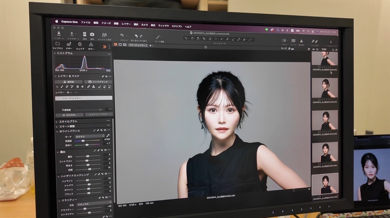
Task: Open the Tether (テザー) tool tab
Action: (69, 44)
